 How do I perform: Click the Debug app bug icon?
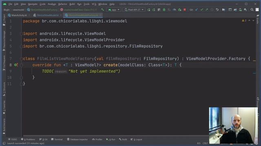click(x=164, y=10)
